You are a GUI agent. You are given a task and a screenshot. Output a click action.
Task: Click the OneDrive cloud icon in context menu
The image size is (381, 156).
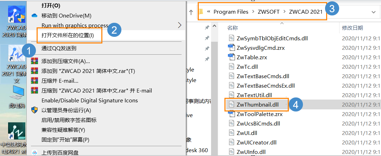35,16
